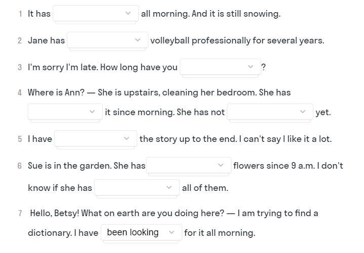Click the text "And it is still snowing."
This screenshot has width=364, height=253.
(236, 14)
